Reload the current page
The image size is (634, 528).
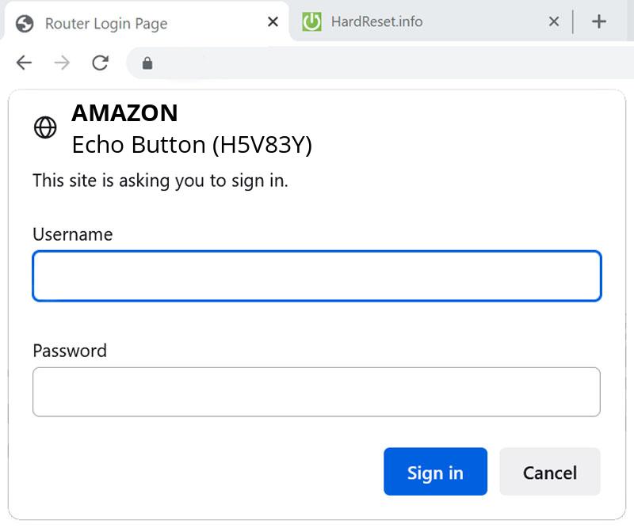pyautogui.click(x=101, y=63)
